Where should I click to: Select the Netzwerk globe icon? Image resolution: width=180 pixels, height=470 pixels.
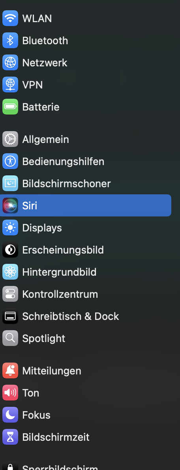[10, 63]
